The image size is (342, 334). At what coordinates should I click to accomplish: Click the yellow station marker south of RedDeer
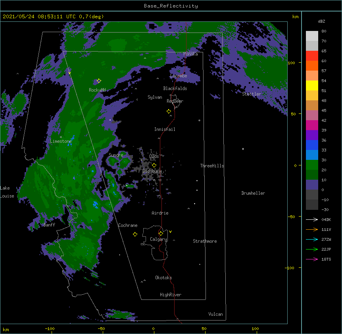(x=169, y=111)
